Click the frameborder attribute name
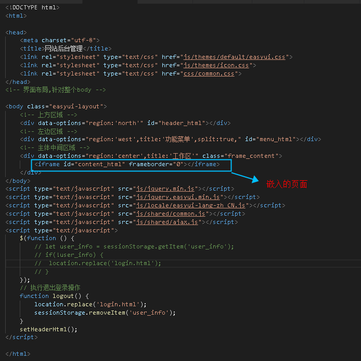The width and height of the screenshot is (361, 361). (149, 164)
